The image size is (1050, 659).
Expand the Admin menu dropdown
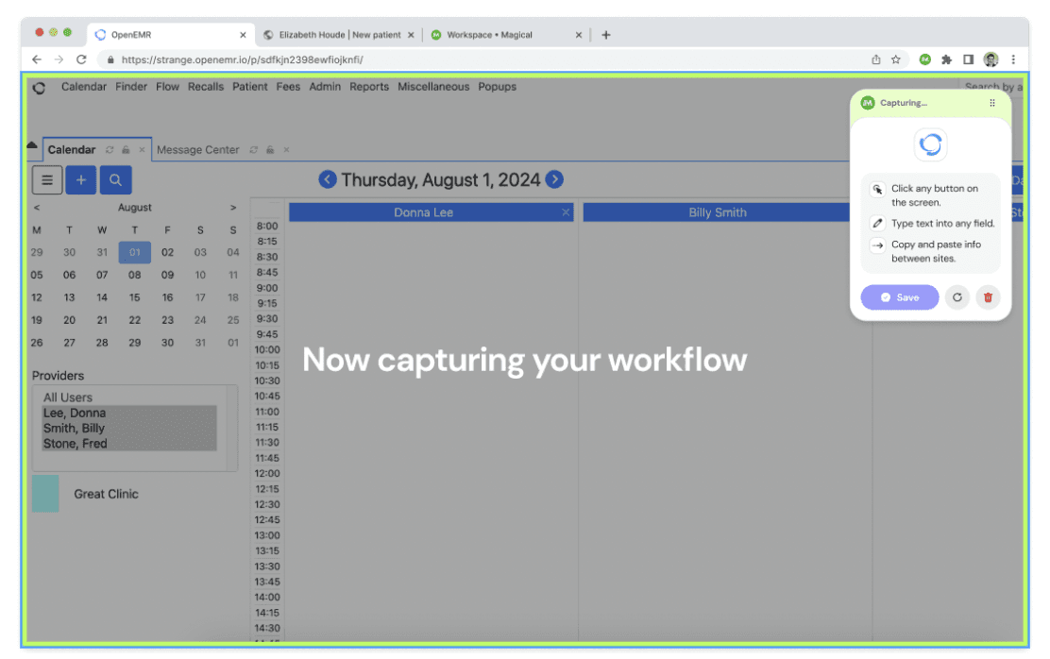(x=325, y=87)
